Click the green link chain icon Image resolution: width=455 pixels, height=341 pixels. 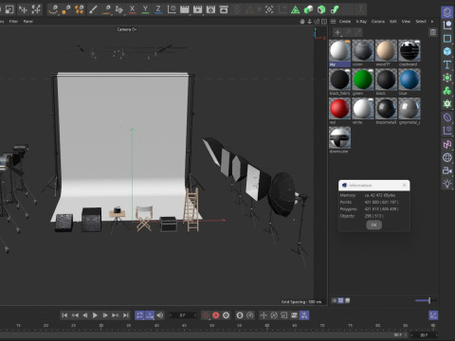click(335, 9)
